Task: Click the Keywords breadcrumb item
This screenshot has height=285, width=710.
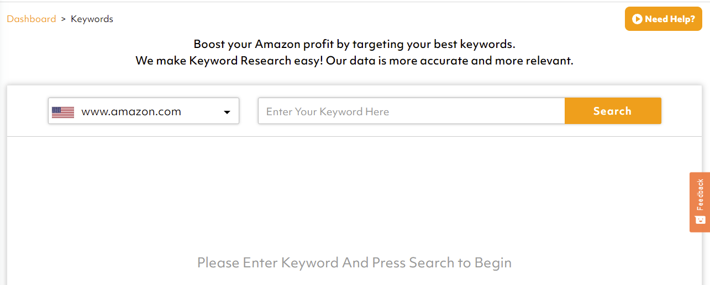Action: [x=92, y=19]
